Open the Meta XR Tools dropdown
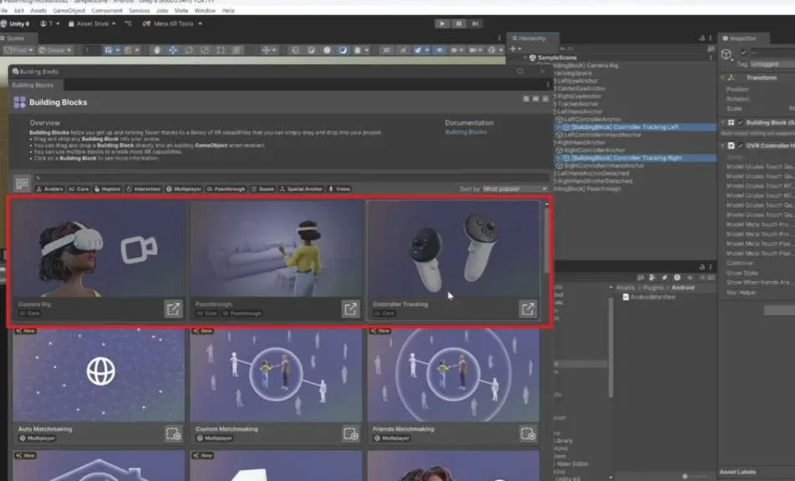Image resolution: width=795 pixels, height=481 pixels. tap(172, 24)
